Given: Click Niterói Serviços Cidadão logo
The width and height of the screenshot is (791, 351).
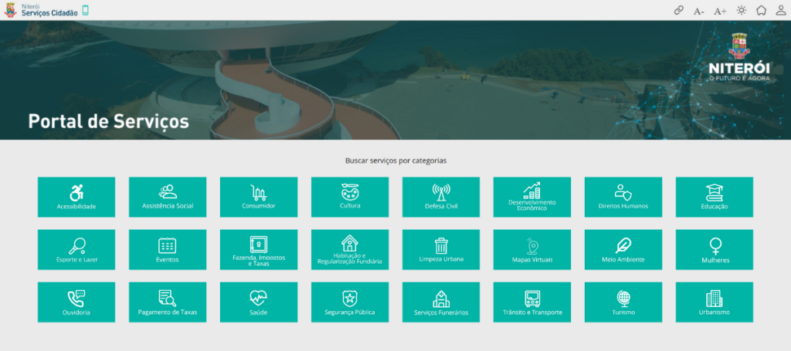Looking at the screenshot, I should (41, 10).
